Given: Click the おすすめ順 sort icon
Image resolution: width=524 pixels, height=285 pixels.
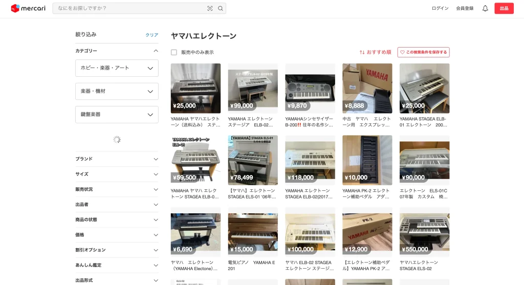Looking at the screenshot, I should pos(362,52).
